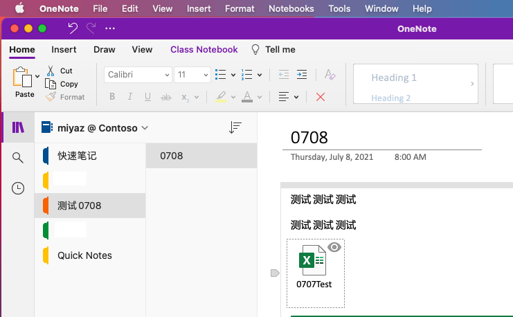Image resolution: width=513 pixels, height=317 pixels.
Task: Open the Tools menu in menu bar
Action: 339,8
